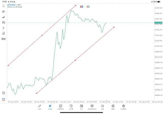Tap the one-click trading icon in bottom-left

pyautogui.click(x=4, y=99)
